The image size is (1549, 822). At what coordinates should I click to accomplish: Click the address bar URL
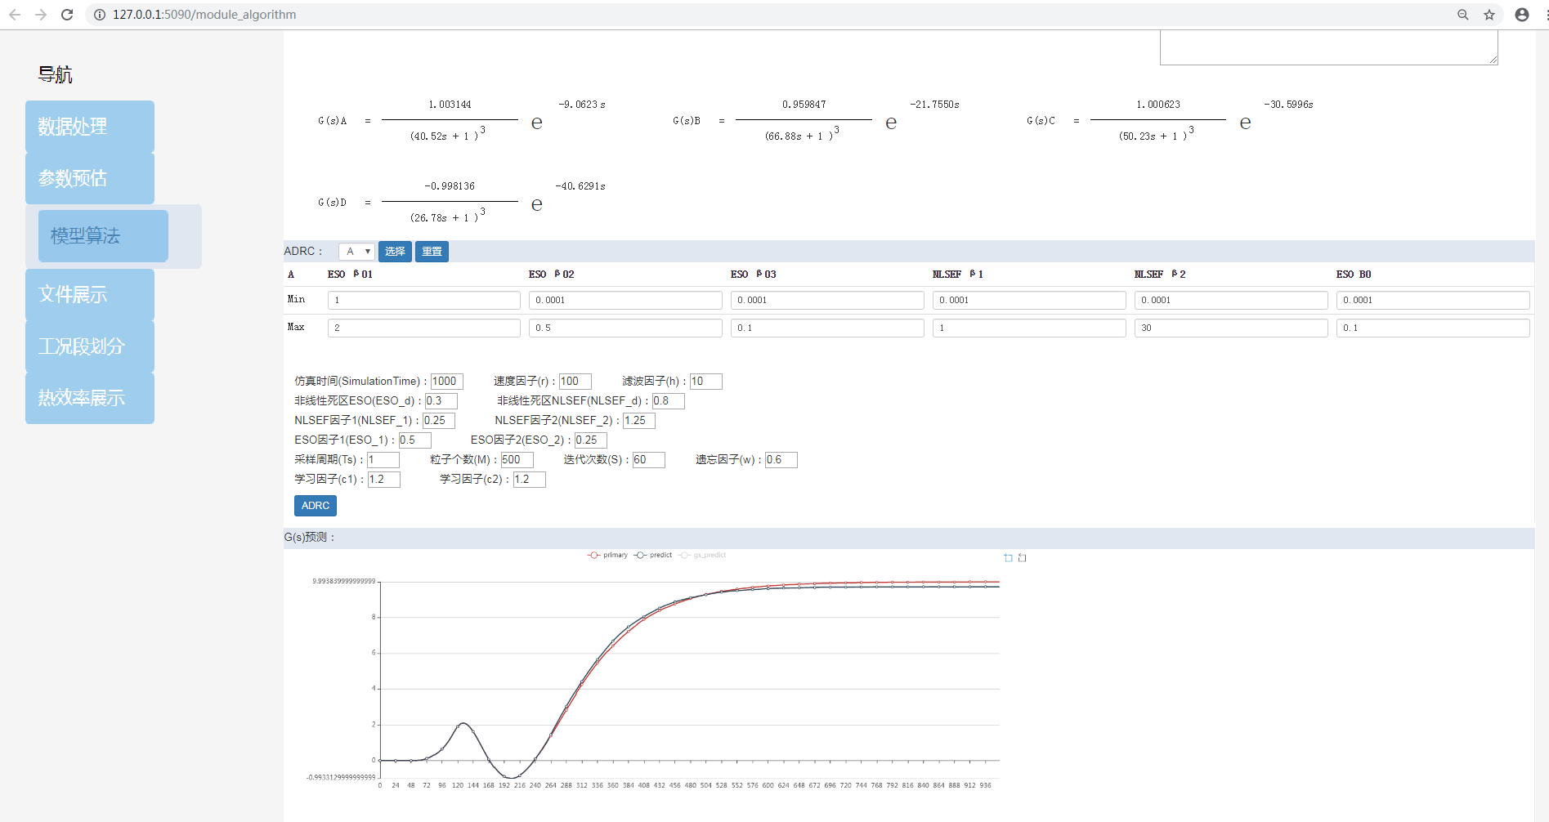[x=204, y=15]
